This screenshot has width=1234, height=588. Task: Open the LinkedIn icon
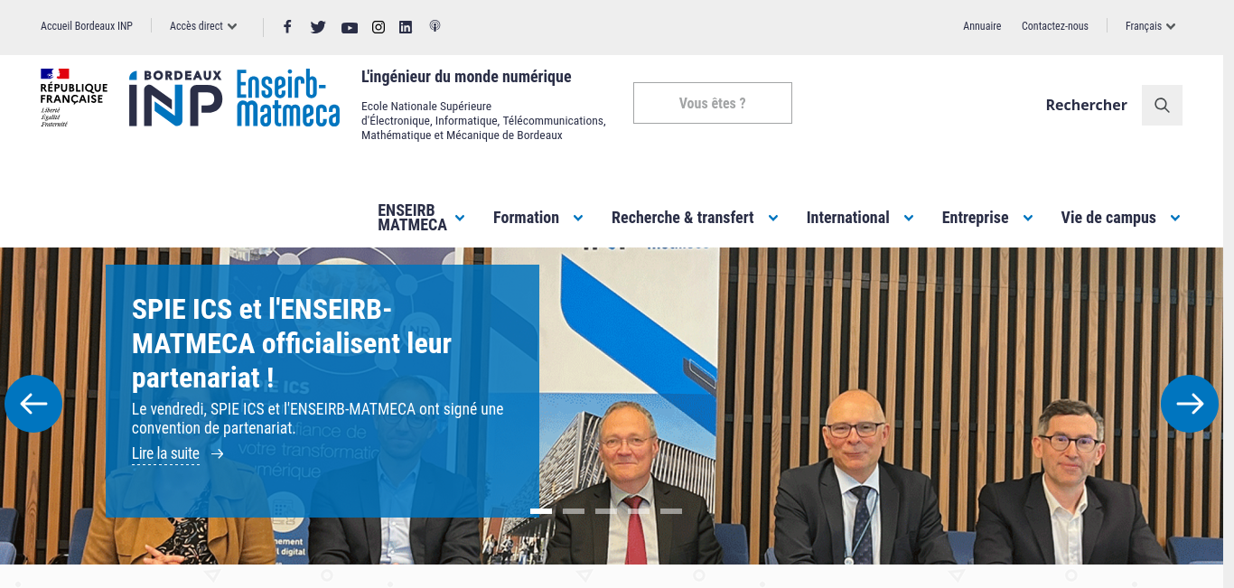[x=406, y=27]
